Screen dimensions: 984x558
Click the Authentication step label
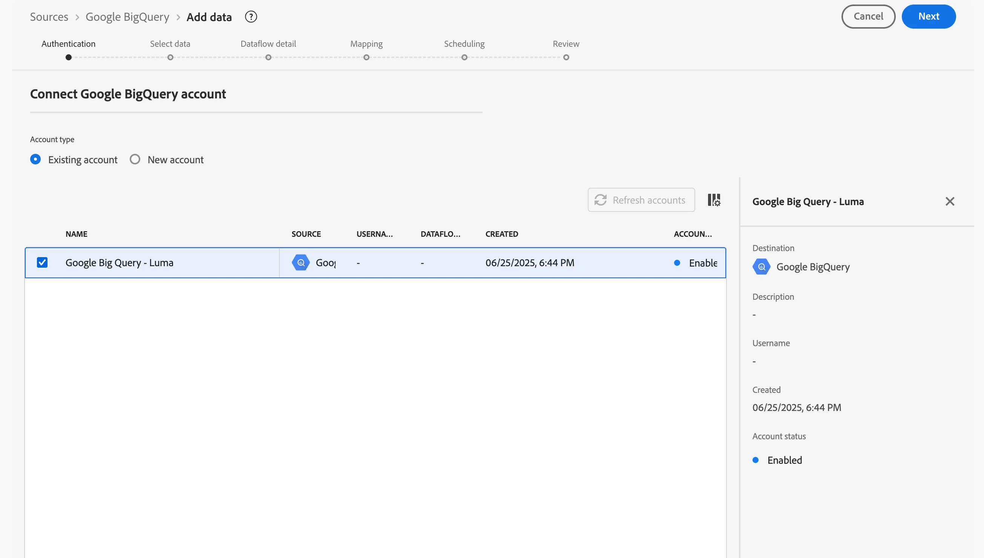point(69,44)
